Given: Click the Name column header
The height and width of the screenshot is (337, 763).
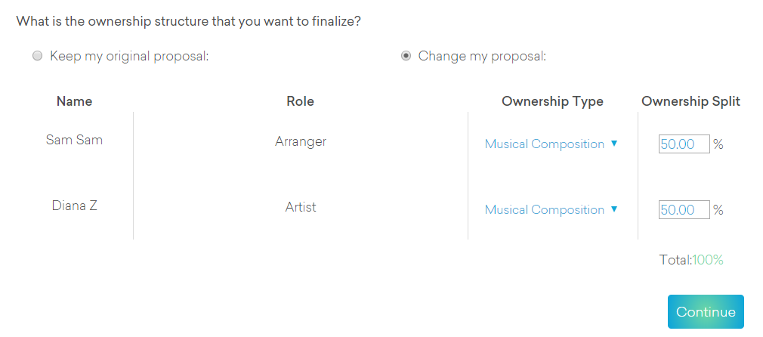Looking at the screenshot, I should (x=74, y=101).
